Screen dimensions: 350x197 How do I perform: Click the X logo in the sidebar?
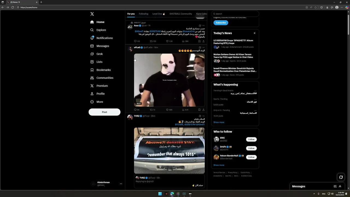tap(92, 14)
